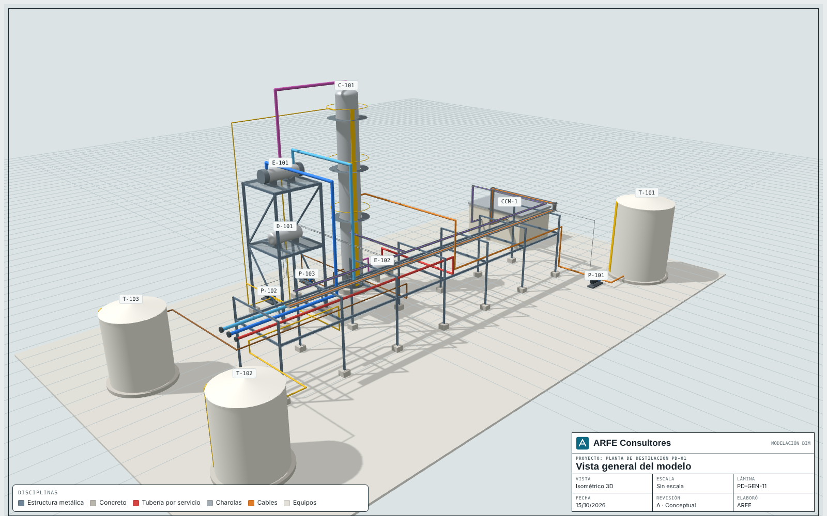Click the Equipos legend color swatch

pos(287,503)
